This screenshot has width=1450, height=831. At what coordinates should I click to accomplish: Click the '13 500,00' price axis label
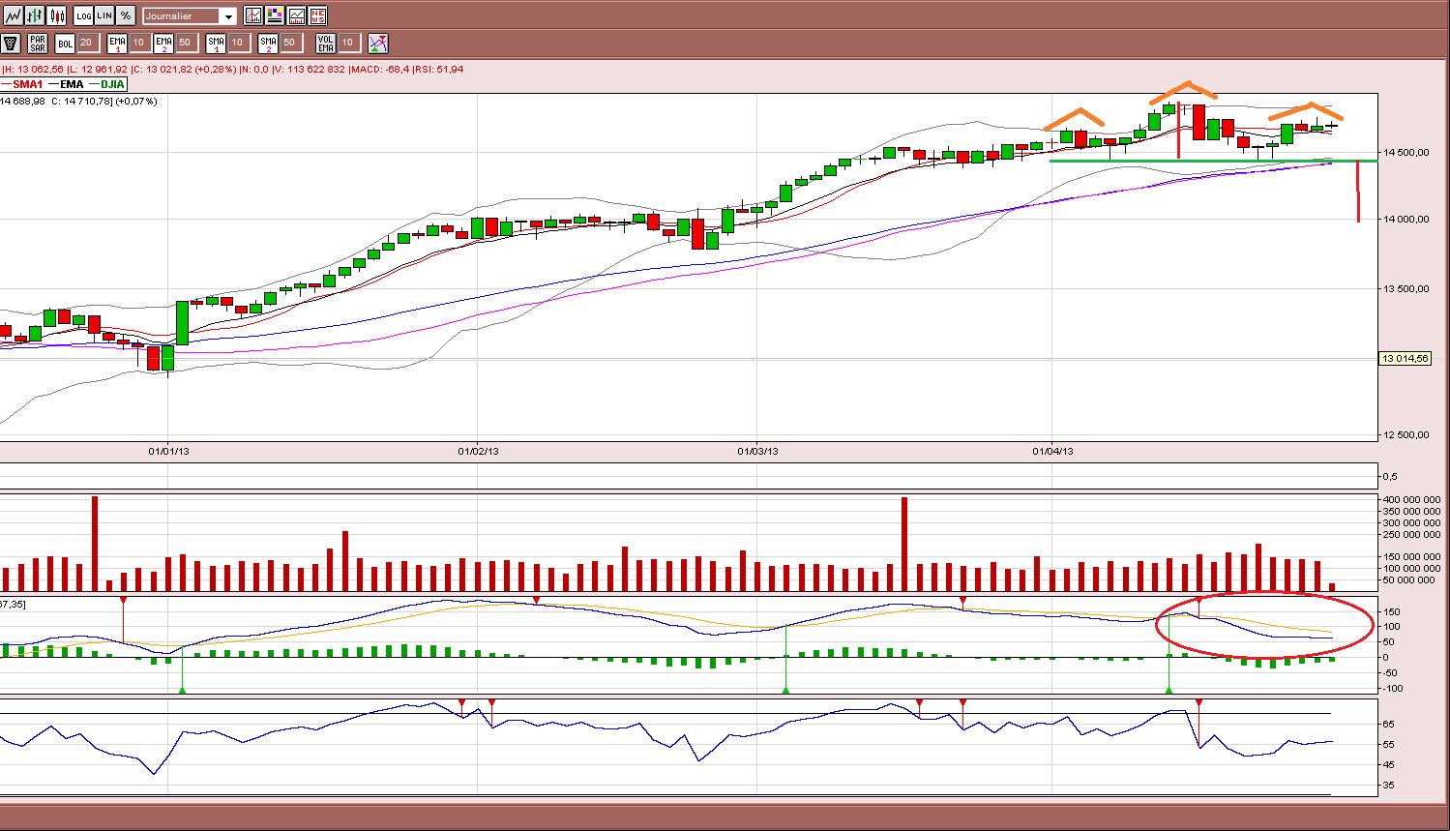tap(1406, 288)
